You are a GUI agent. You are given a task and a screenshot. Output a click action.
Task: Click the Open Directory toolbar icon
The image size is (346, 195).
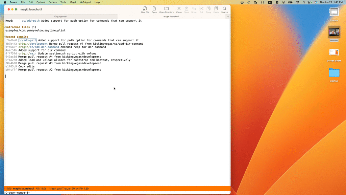(166, 10)
